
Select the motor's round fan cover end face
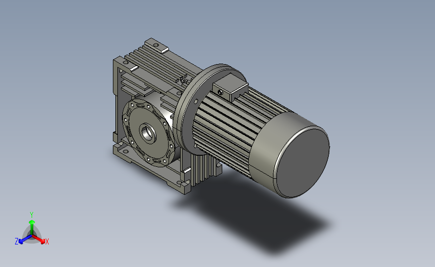[x=303, y=162]
